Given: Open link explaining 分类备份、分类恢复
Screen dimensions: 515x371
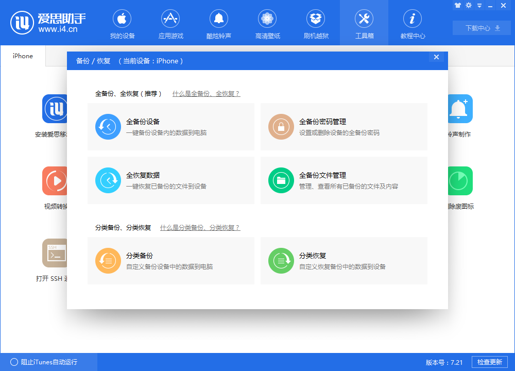Looking at the screenshot, I should click(201, 227).
